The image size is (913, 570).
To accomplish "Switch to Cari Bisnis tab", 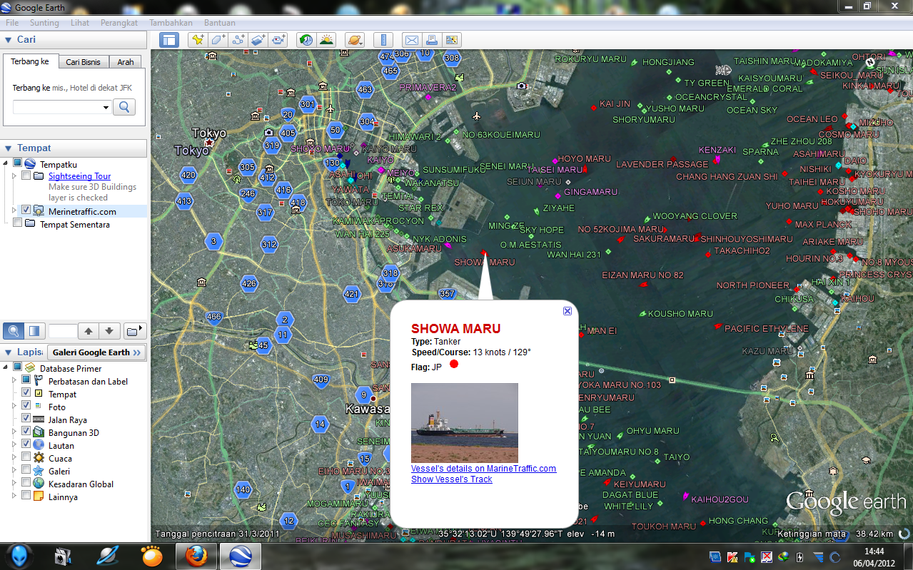I will point(83,62).
